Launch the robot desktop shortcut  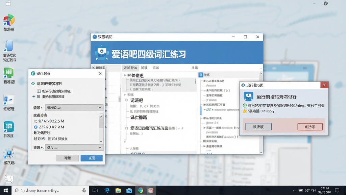(8, 153)
